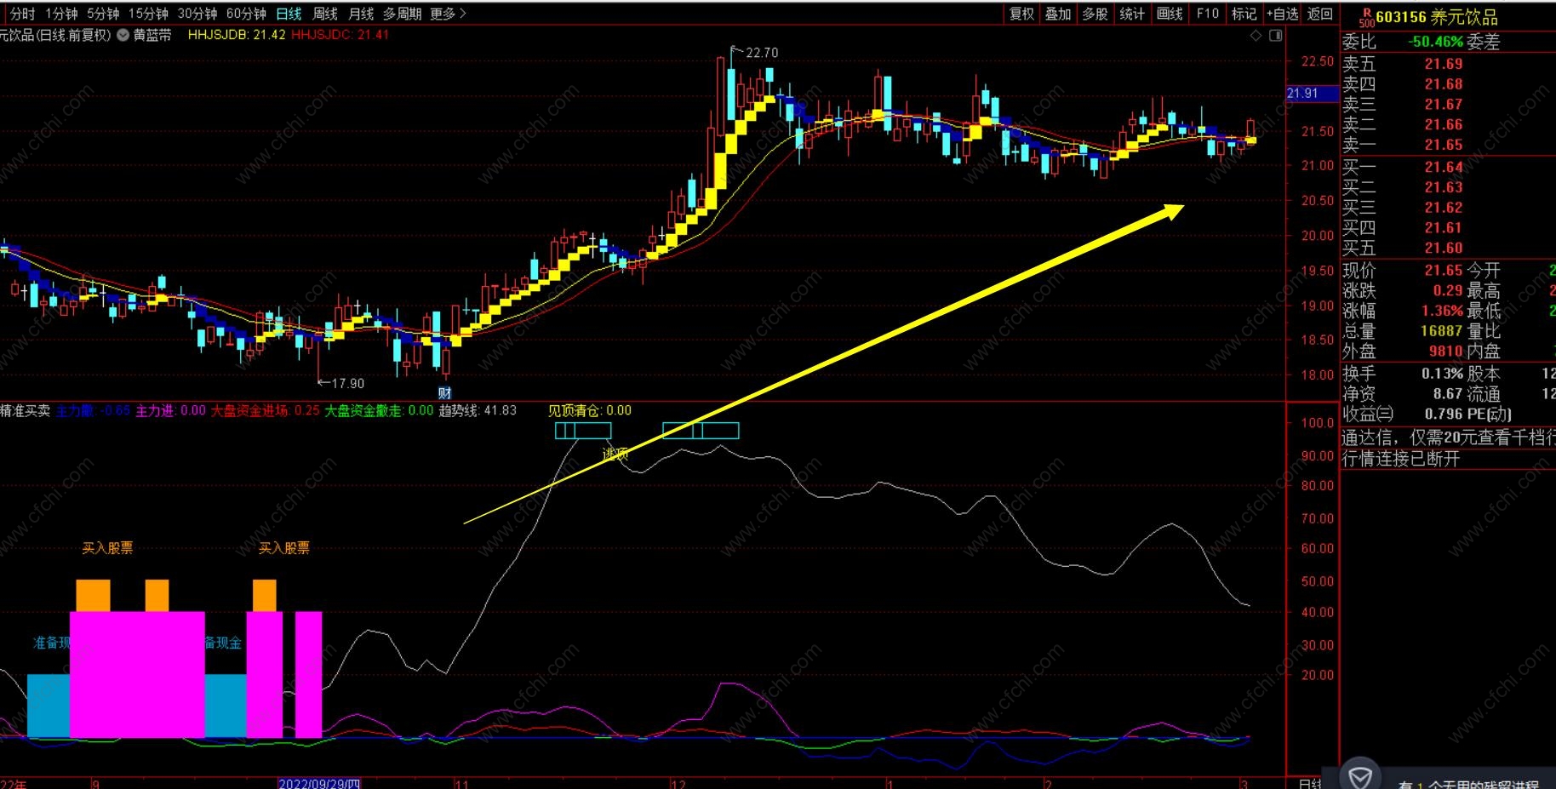
Task: Select the 日线 daily chart tab
Action: click(x=289, y=14)
